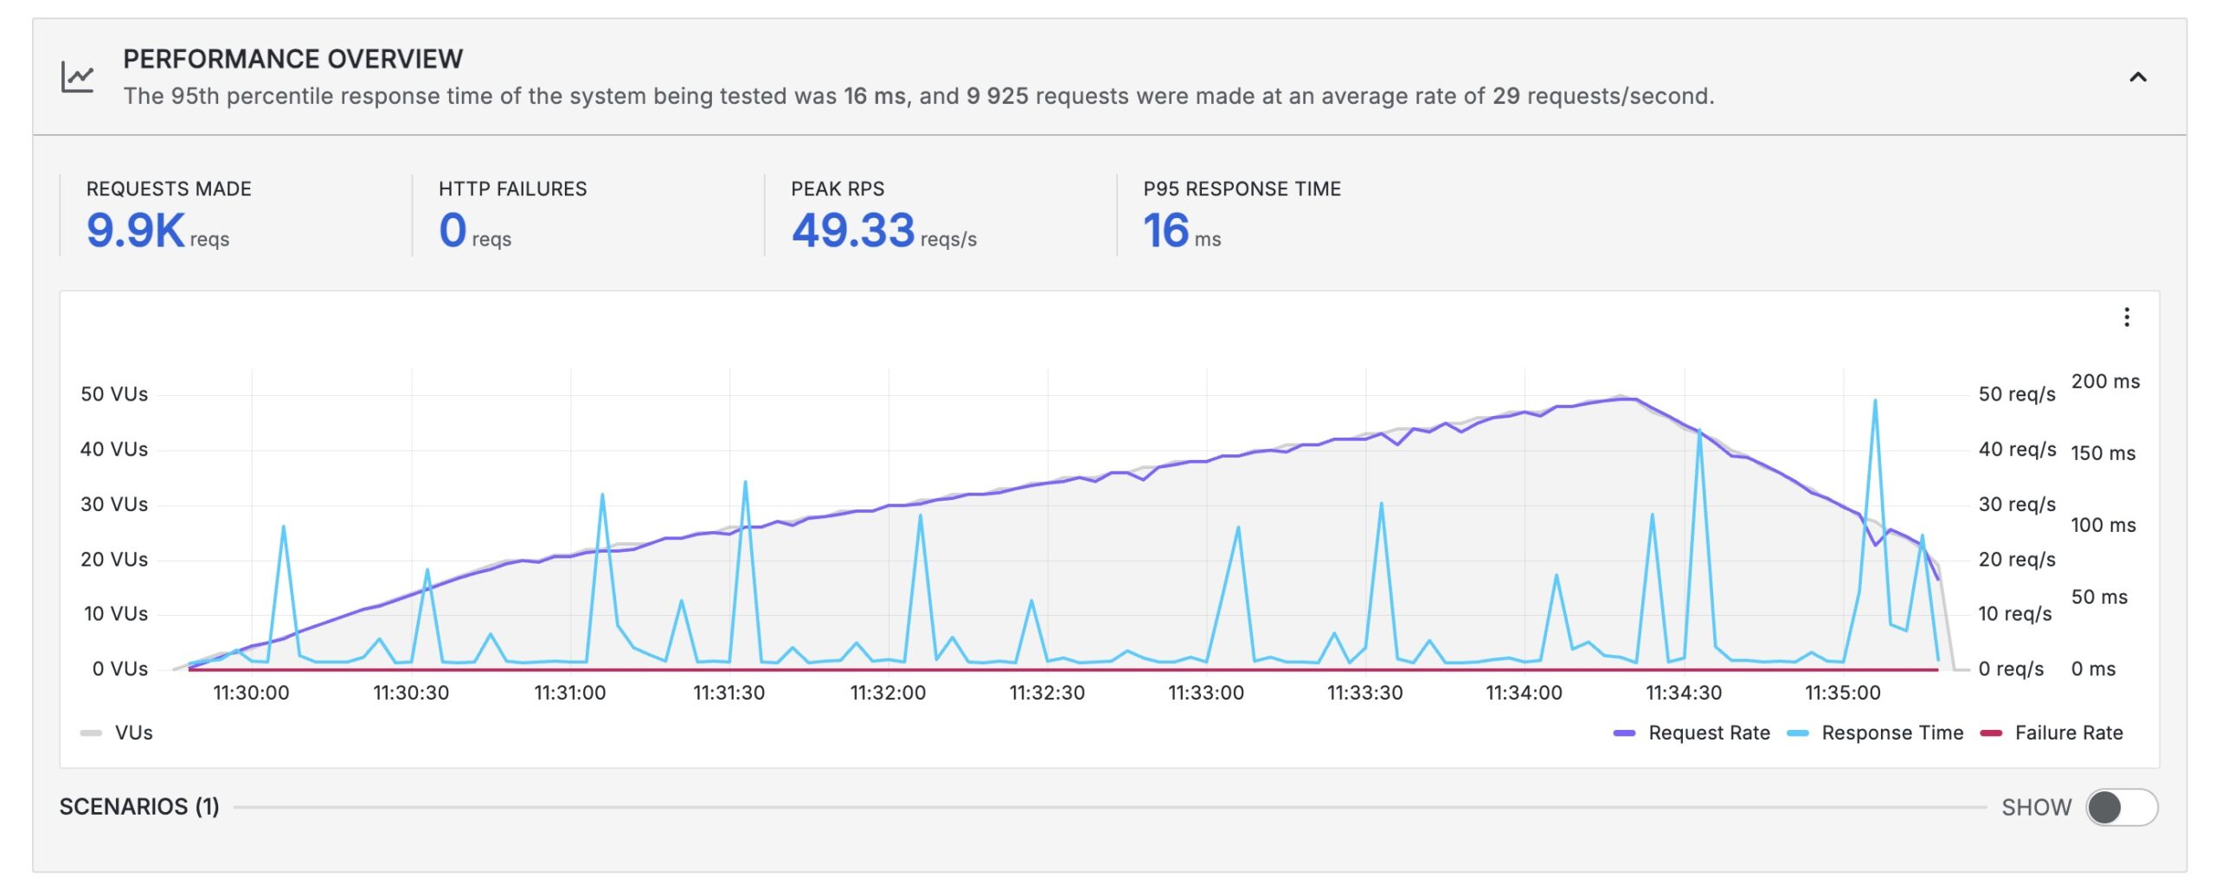Collapse the Performance Overview panel with the chevron
The image size is (2215, 896).
2140,76
